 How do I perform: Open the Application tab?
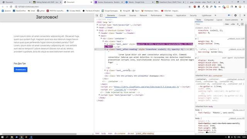coord(181,15)
